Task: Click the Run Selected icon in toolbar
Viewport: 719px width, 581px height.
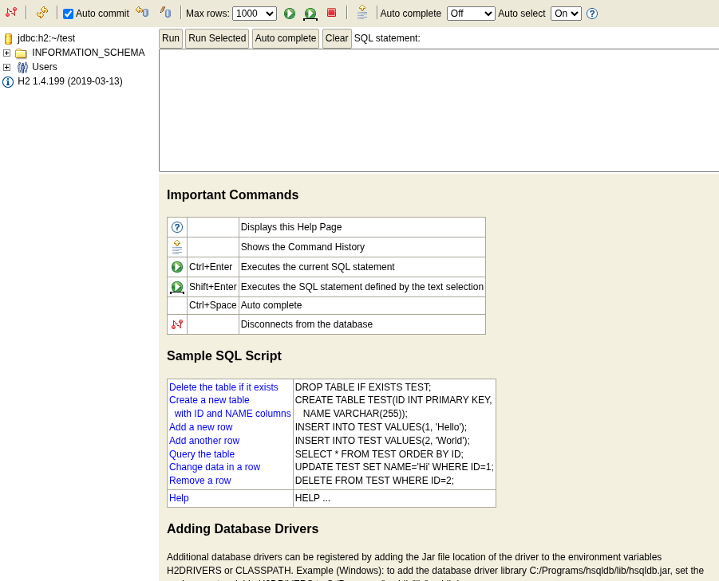Action: (310, 14)
